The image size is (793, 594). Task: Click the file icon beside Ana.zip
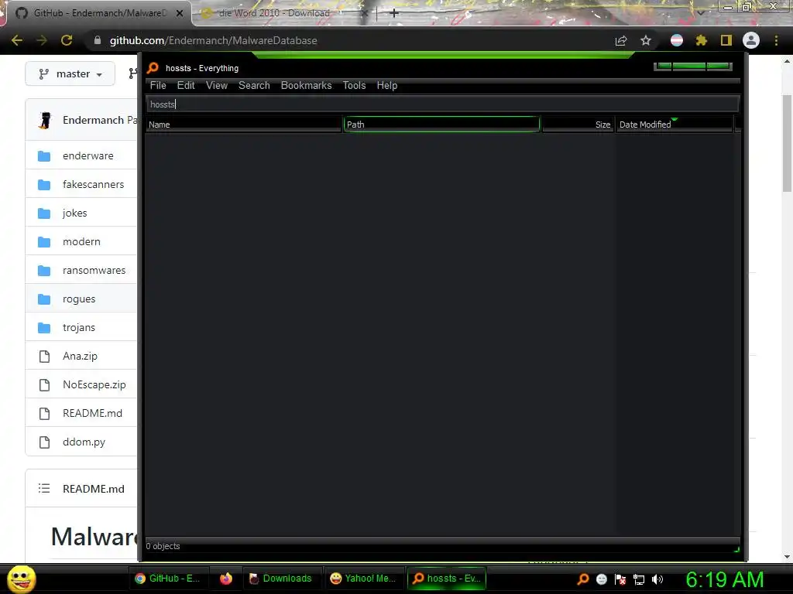tap(44, 356)
